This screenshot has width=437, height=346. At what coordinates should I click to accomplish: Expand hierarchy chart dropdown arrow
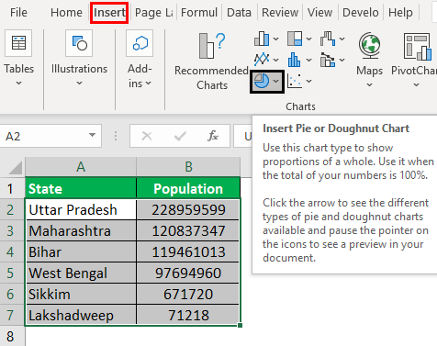click(309, 39)
